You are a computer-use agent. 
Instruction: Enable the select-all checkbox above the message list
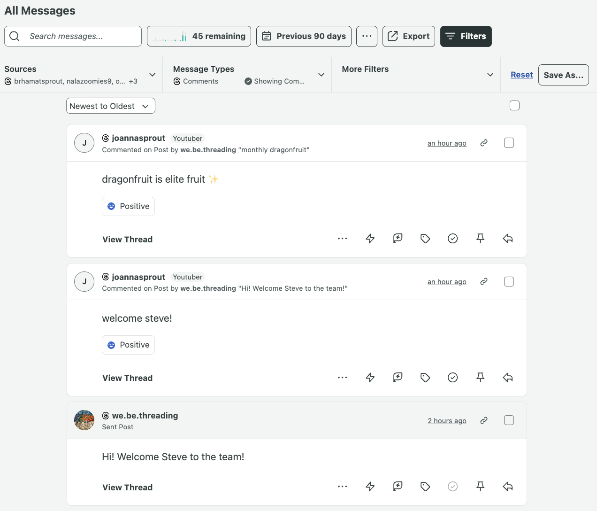pos(514,105)
